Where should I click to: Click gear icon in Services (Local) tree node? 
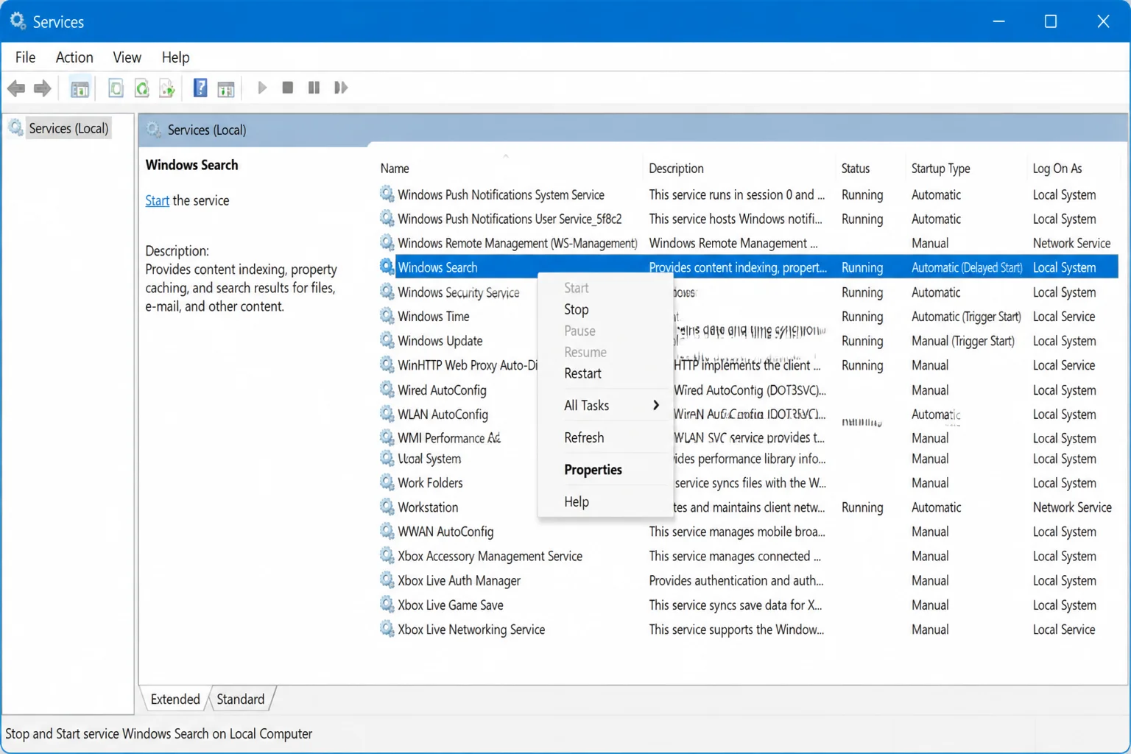[x=16, y=128]
